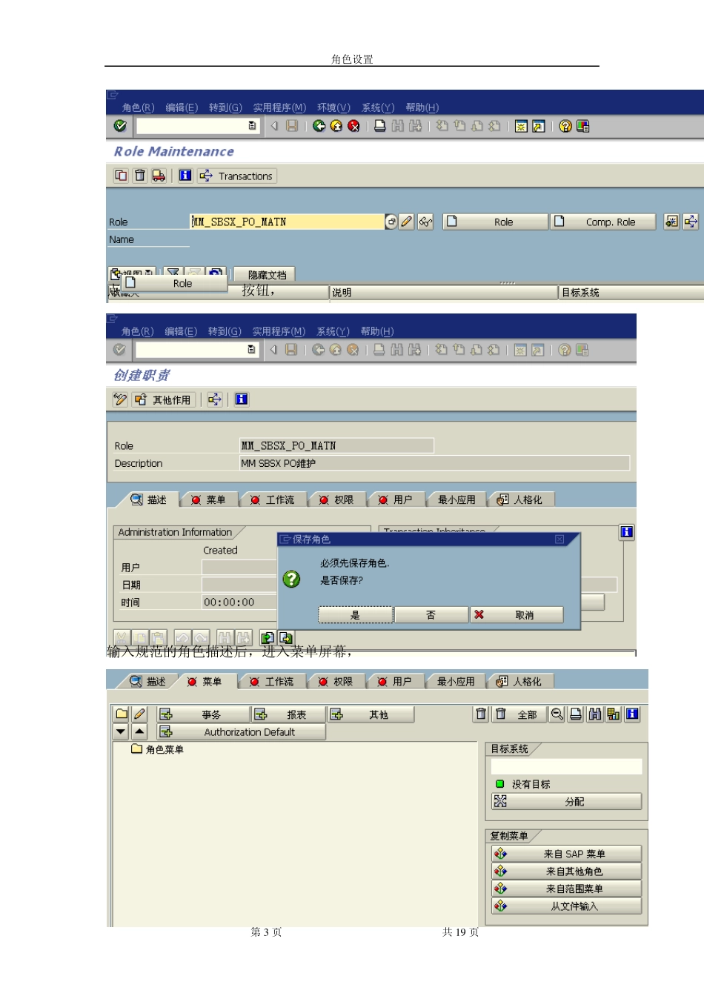Screen dimensions: 704x996
Task: Click 取消 in the 保存角色 dialog
Action: click(517, 615)
